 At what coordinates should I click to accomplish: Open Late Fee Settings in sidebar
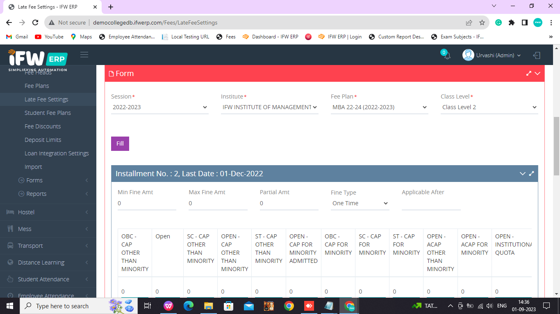pos(46,99)
